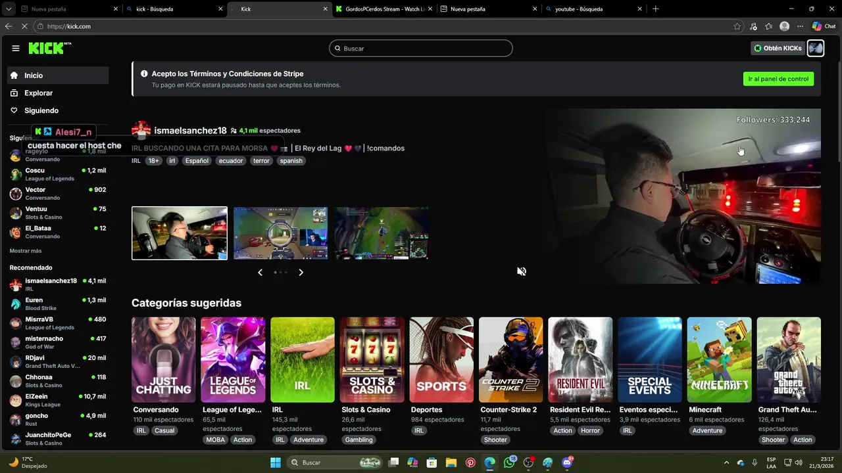Click MisrraVB avatar in recommended
Screen dimensions: 842x473
16,323
